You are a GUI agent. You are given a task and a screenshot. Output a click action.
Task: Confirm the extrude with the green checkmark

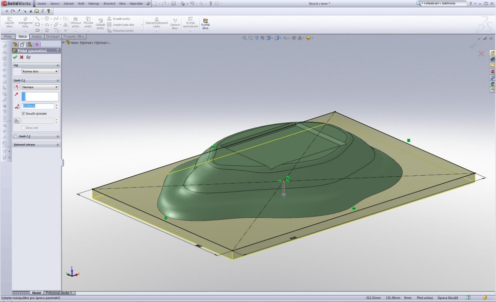pyautogui.click(x=15, y=57)
